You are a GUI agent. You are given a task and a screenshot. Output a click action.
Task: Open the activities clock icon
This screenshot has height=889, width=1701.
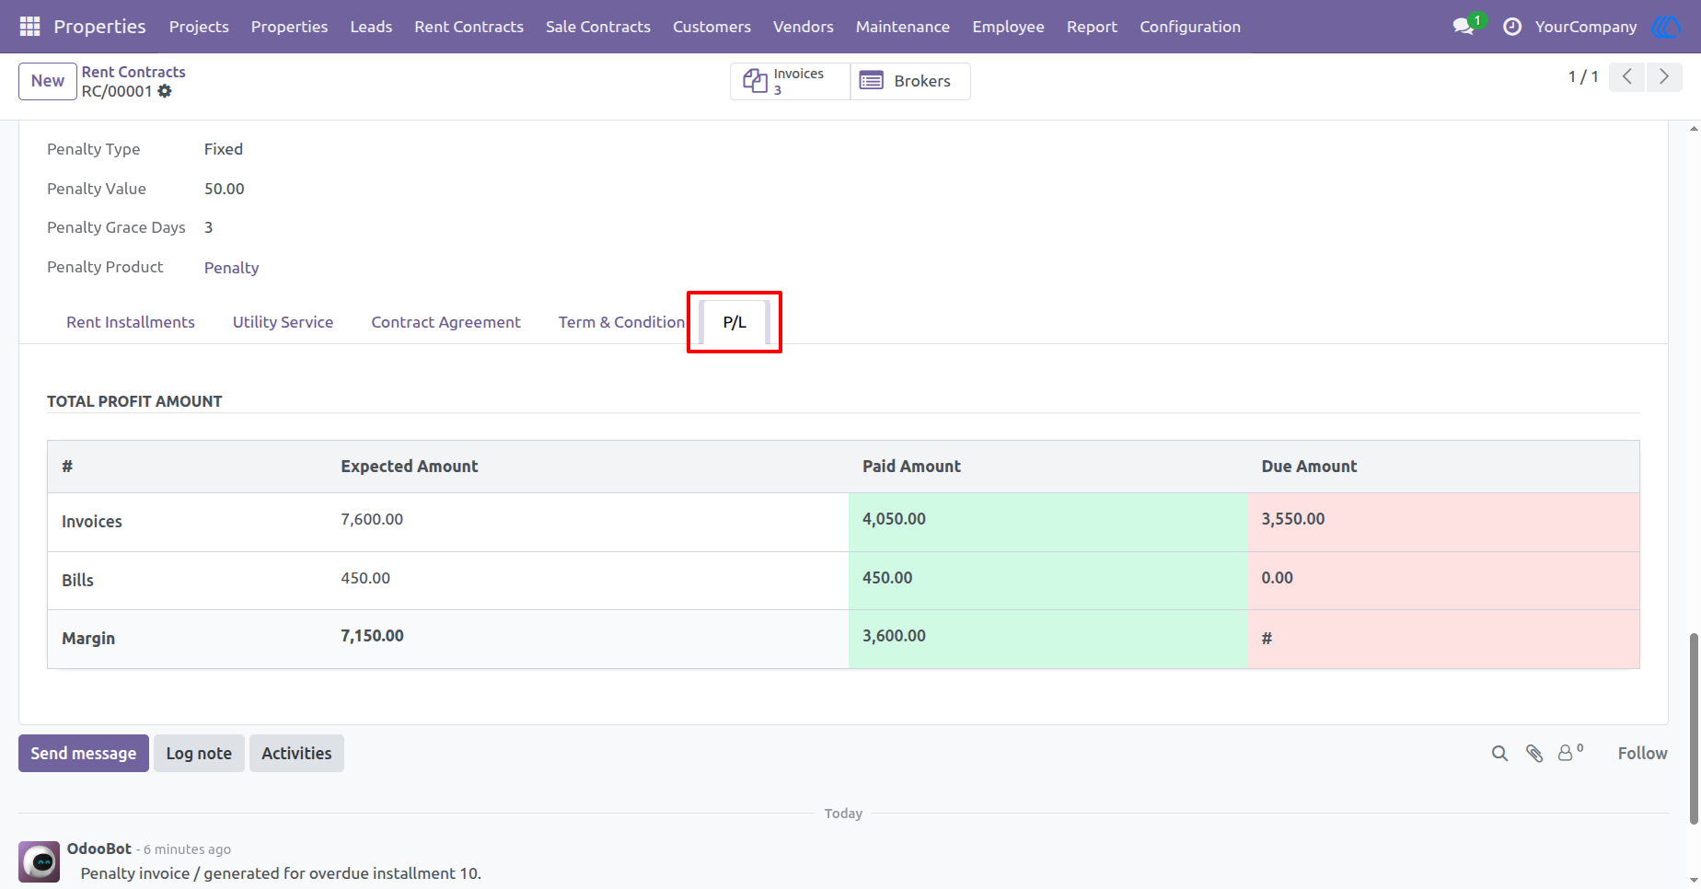coord(1511,27)
